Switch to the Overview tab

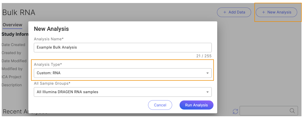click(13, 25)
